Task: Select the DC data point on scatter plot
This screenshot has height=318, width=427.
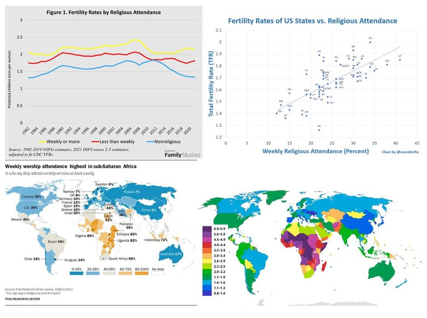Action: [319, 130]
